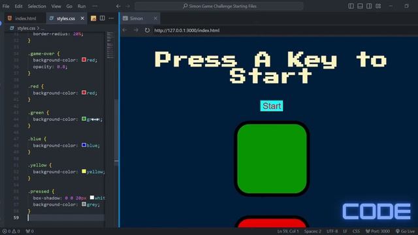The height and width of the screenshot is (235, 418).
Task: Open the Selection menu
Action: pyautogui.click(x=37, y=6)
